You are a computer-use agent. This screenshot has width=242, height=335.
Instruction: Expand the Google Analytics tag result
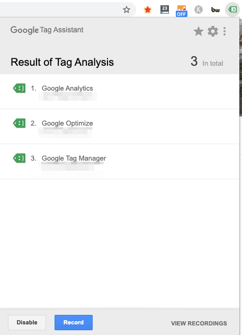[x=120, y=92]
